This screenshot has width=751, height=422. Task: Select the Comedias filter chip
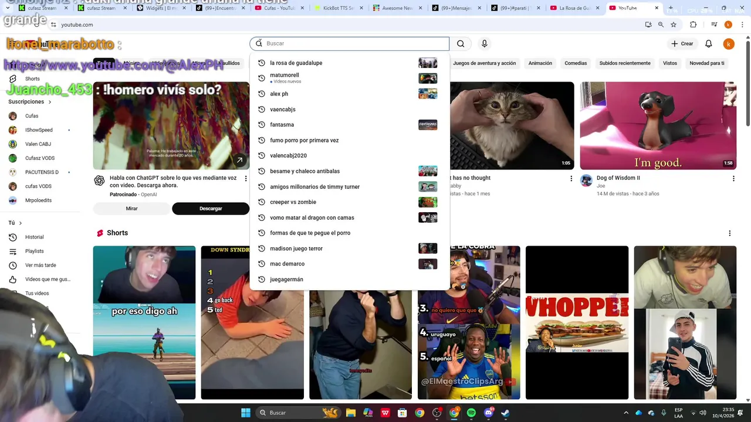point(576,63)
